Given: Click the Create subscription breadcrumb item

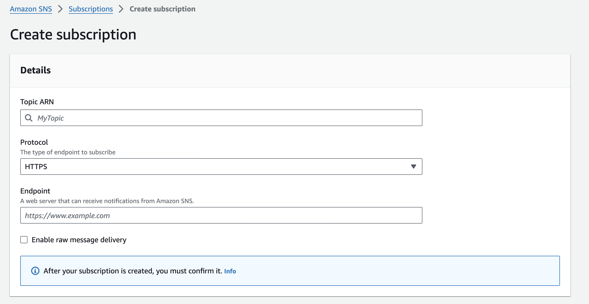Looking at the screenshot, I should [162, 9].
